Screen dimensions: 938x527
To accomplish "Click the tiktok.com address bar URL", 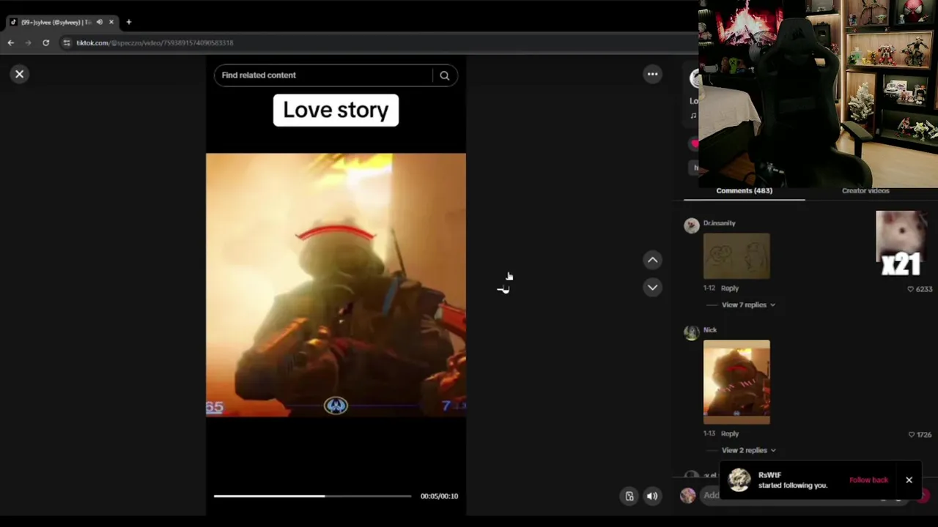I will coord(155,43).
